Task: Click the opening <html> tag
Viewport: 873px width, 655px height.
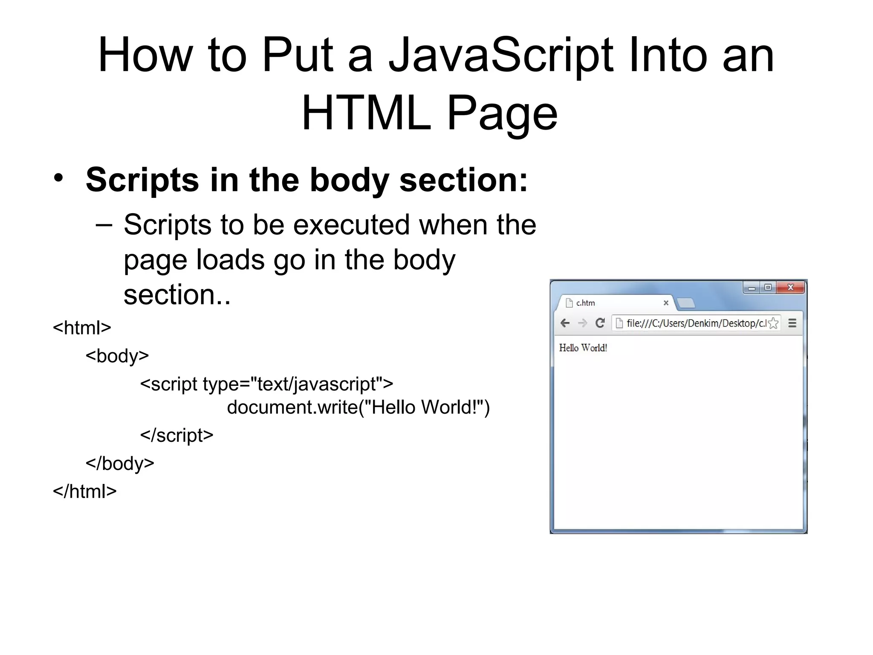Action: pyautogui.click(x=82, y=328)
